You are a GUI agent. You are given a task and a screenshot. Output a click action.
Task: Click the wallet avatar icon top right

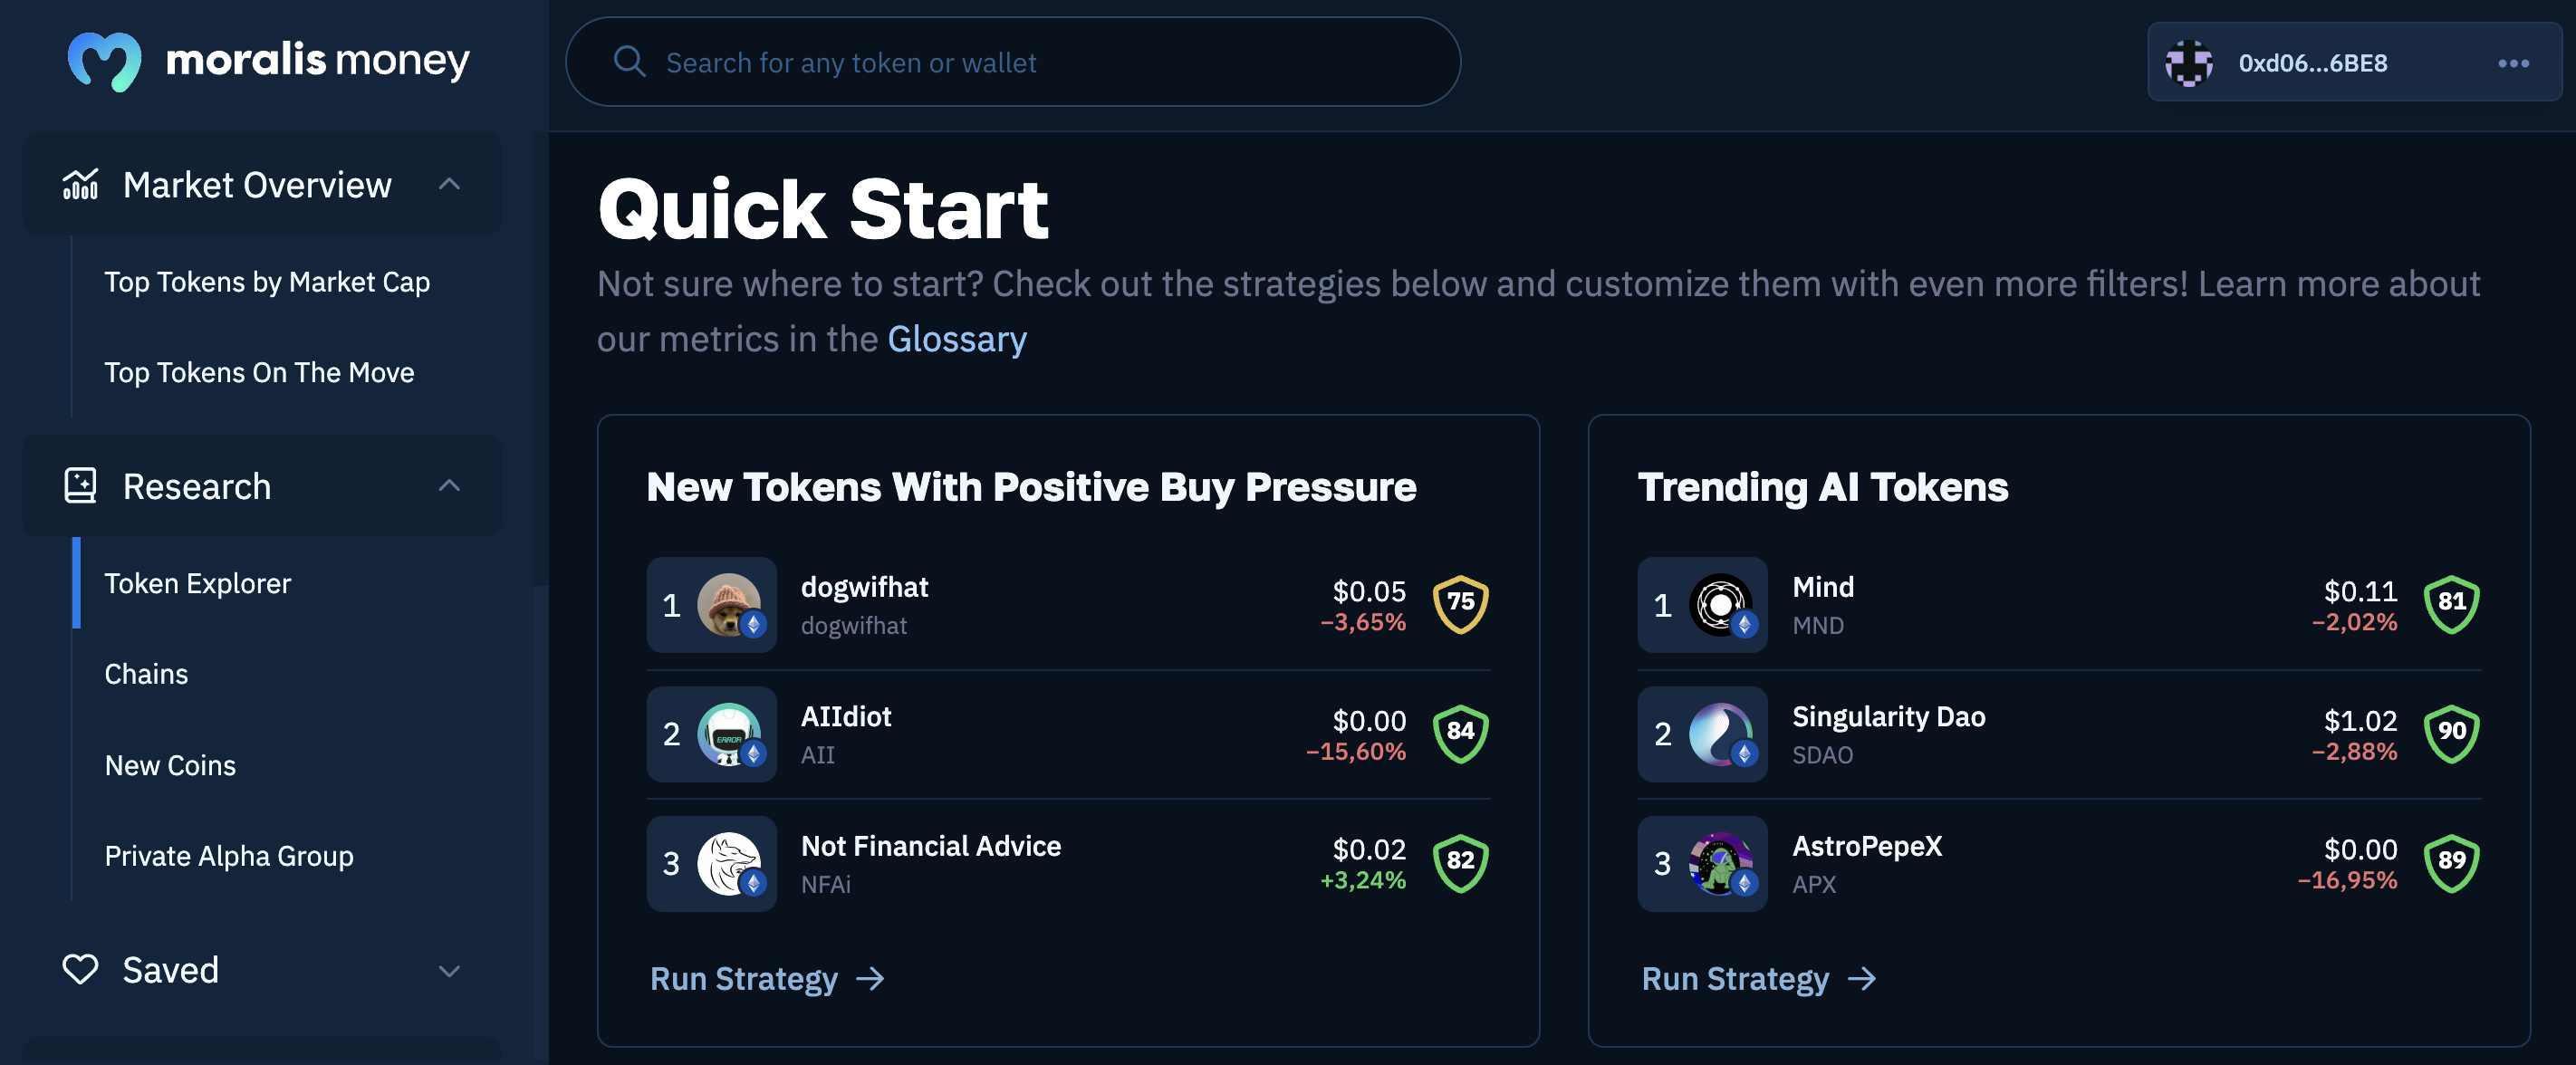click(x=2193, y=61)
